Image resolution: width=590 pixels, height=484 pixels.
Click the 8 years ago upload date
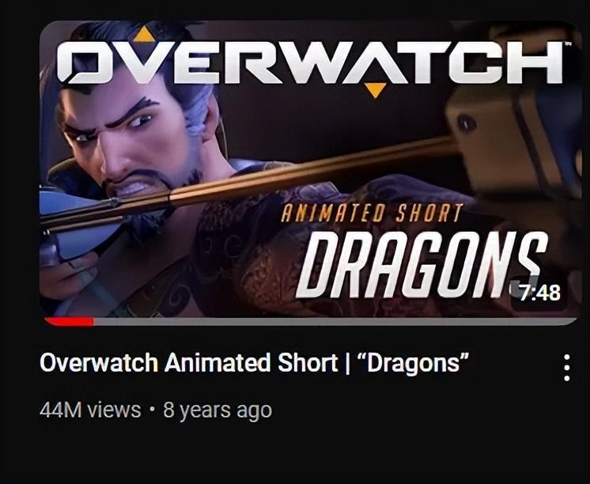217,410
